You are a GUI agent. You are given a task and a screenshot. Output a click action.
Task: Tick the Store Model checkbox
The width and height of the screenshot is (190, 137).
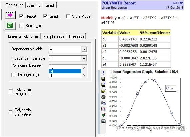point(68,16)
